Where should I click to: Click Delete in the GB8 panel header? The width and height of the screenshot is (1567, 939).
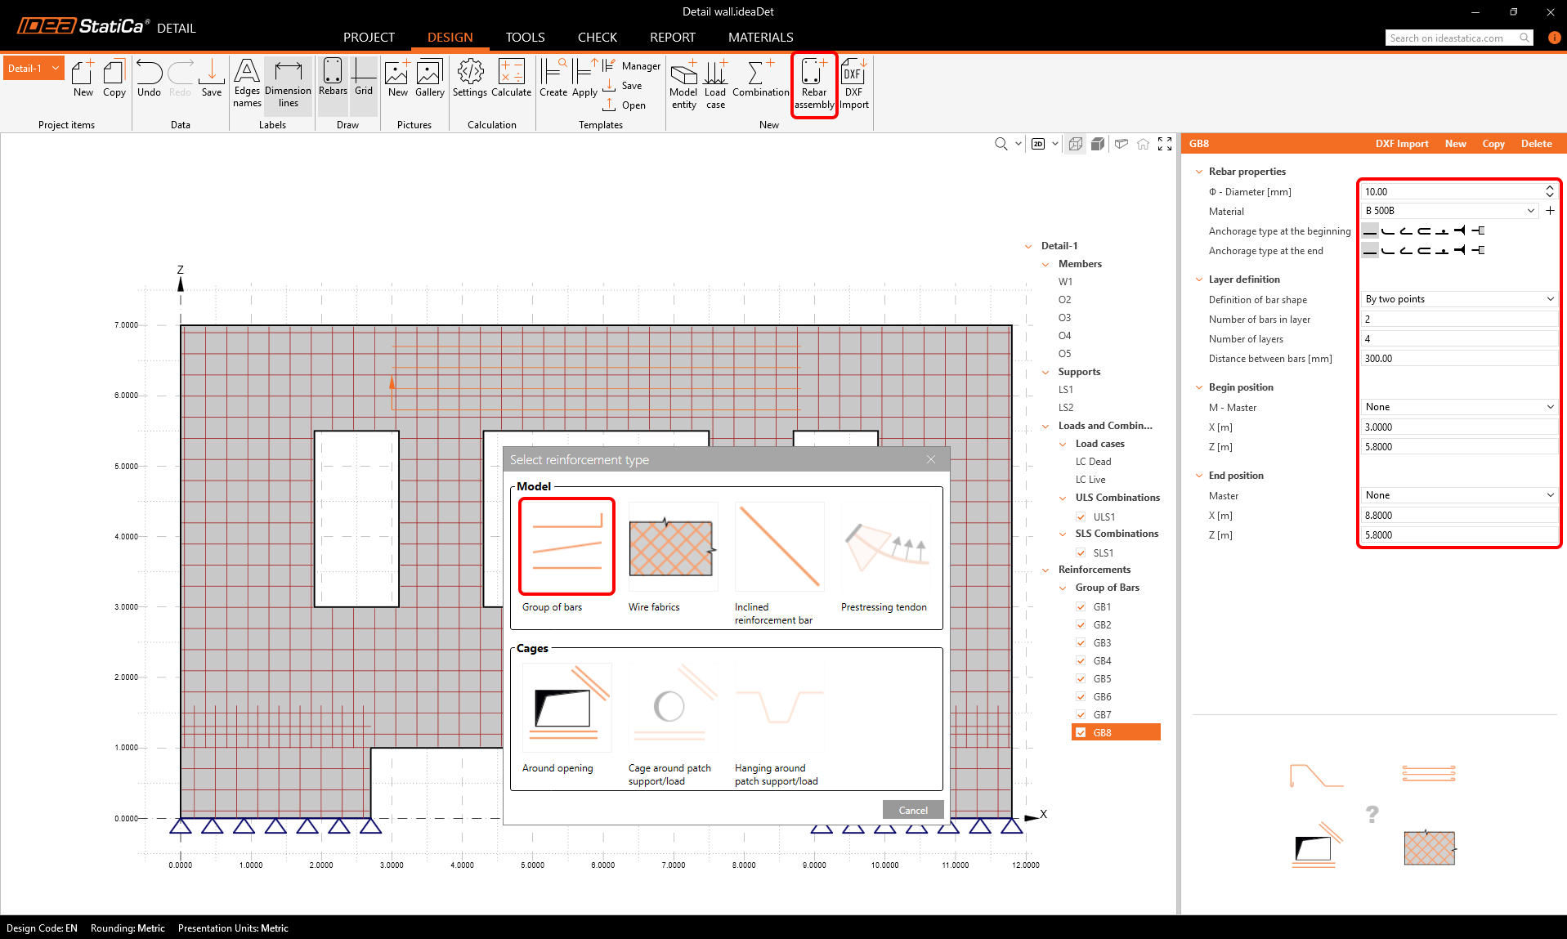tap(1536, 144)
